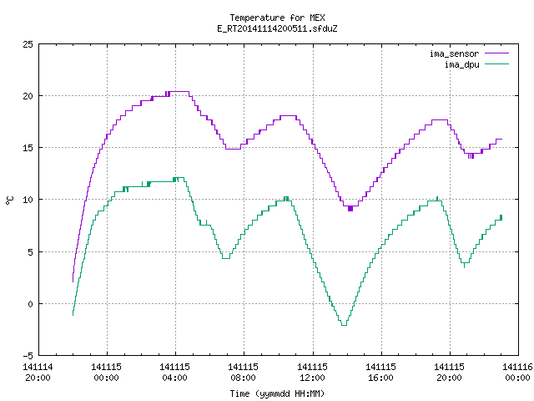Click the y-axis label 20
Image resolution: width=534 pixels, height=401 pixels.
tap(28, 96)
